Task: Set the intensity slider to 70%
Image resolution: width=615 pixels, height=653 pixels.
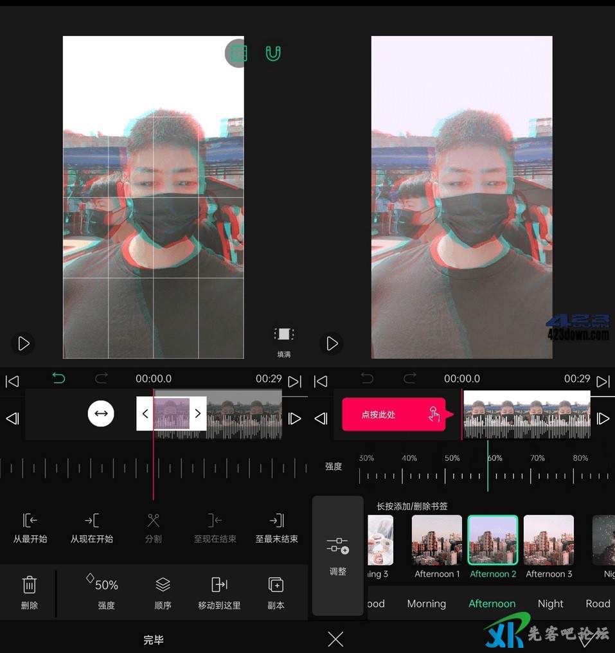Action: (531, 476)
